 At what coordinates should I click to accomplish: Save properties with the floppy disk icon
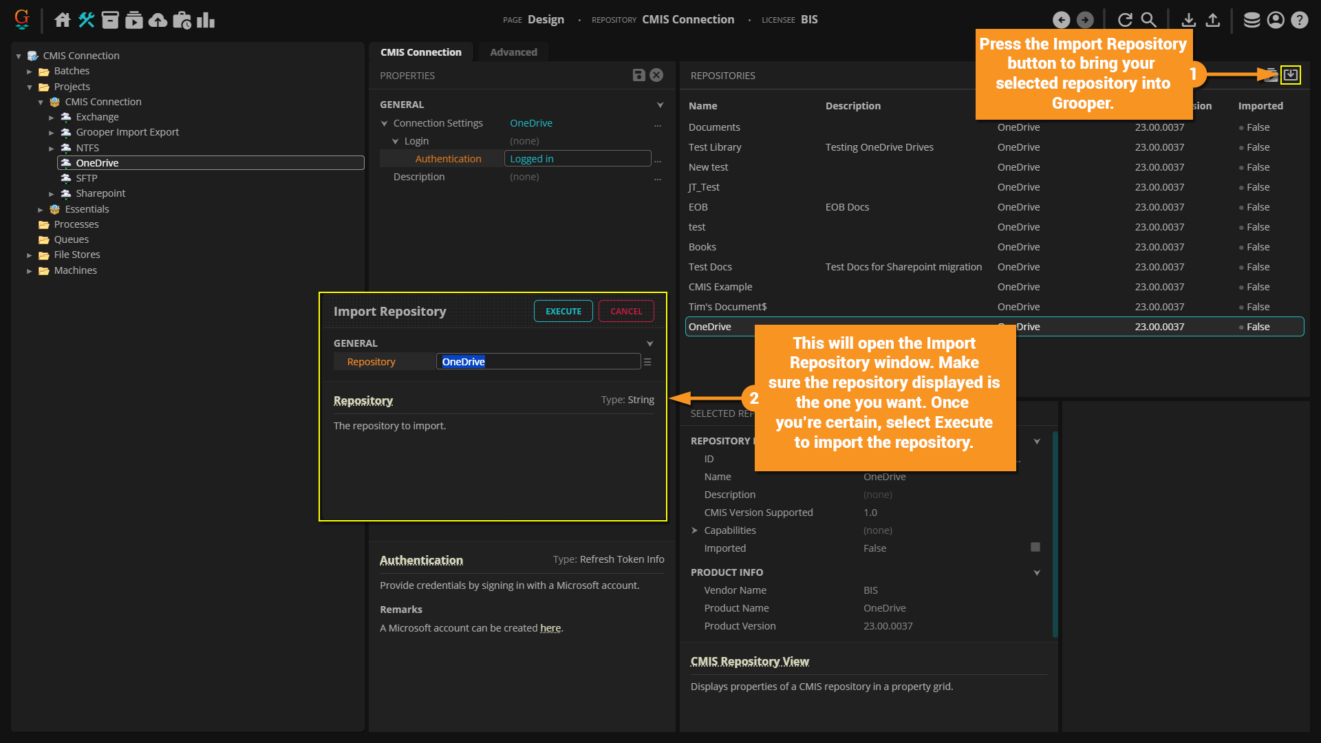tap(638, 75)
